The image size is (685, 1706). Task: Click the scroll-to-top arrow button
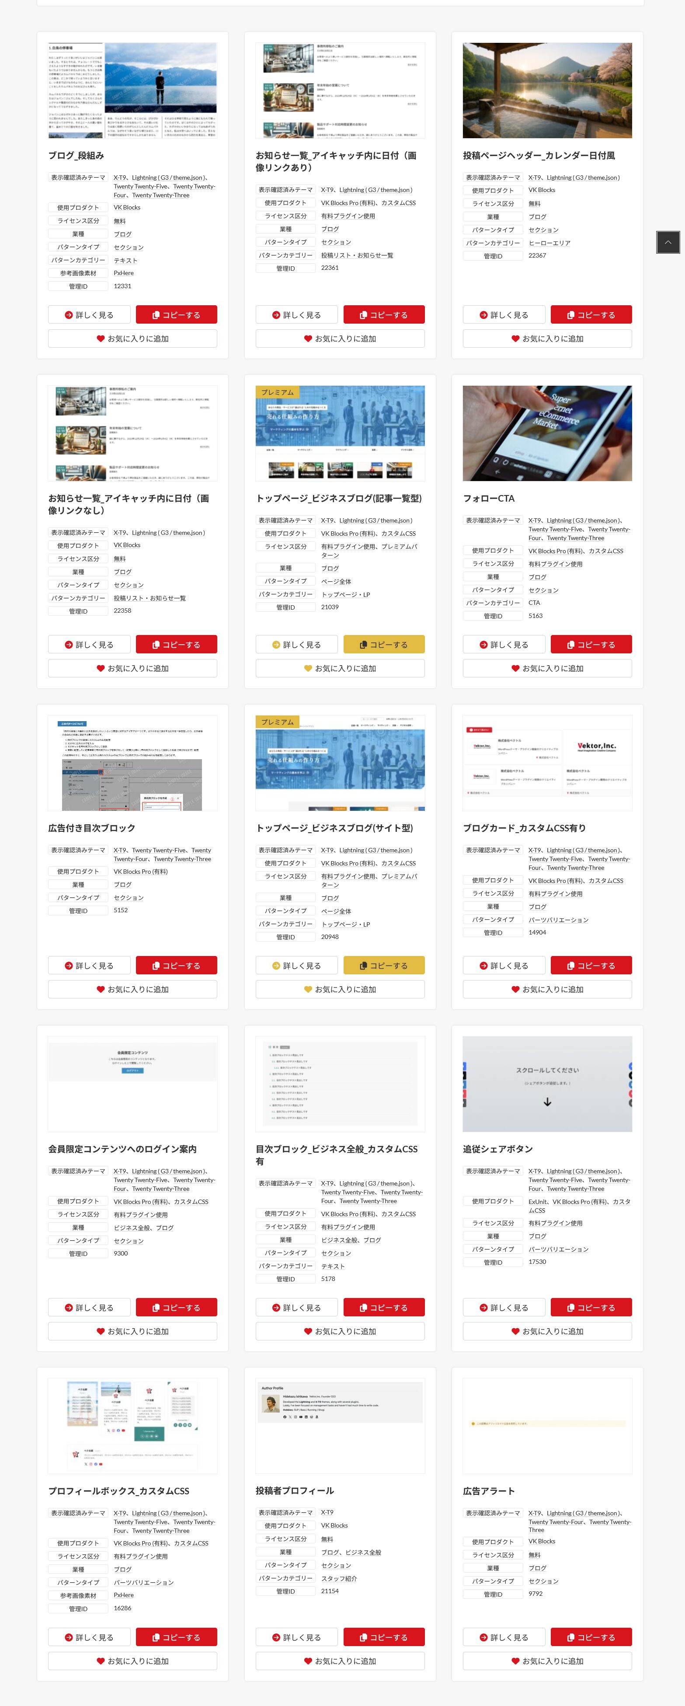point(668,242)
